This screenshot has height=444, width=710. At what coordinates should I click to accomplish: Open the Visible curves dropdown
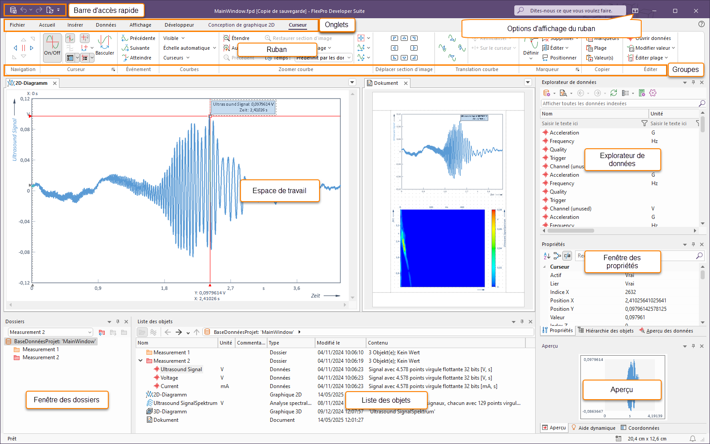click(174, 38)
